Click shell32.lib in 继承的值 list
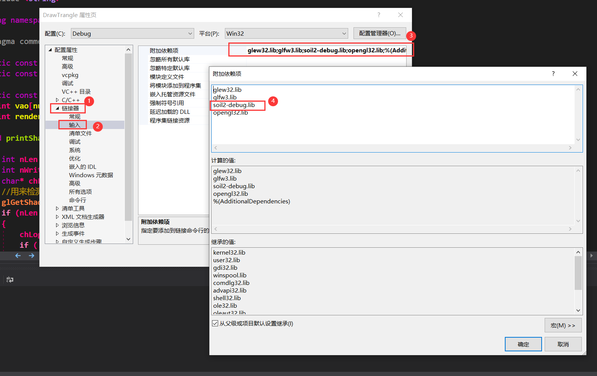The height and width of the screenshot is (376, 597). pos(227,298)
